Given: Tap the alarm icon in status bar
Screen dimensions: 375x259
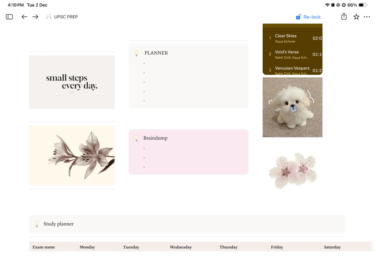Looking at the screenshot, I should pos(333,5).
